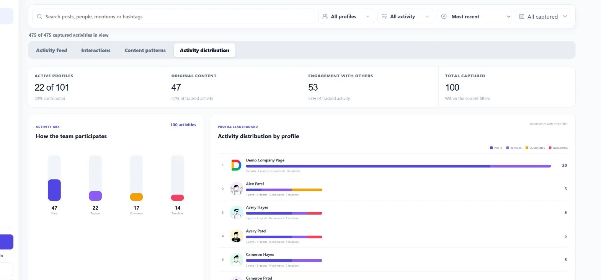Open the Avery Hayes profile name
This screenshot has height=280, width=601.
coord(257,207)
